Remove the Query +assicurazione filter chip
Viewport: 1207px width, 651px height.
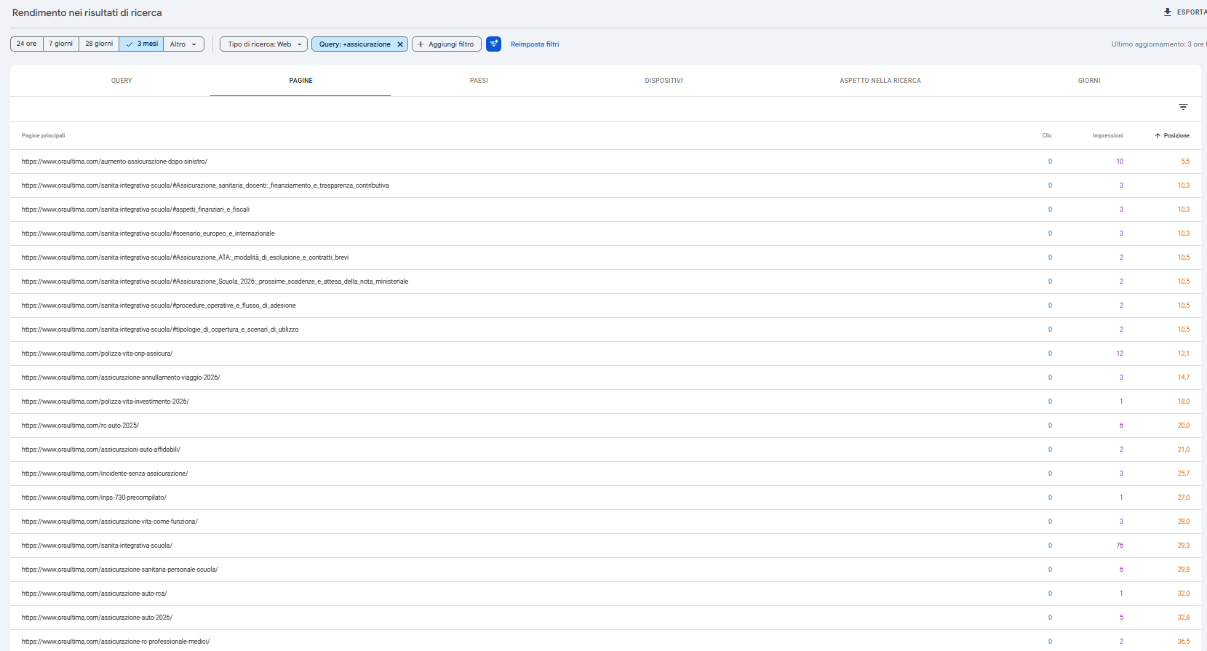(400, 44)
